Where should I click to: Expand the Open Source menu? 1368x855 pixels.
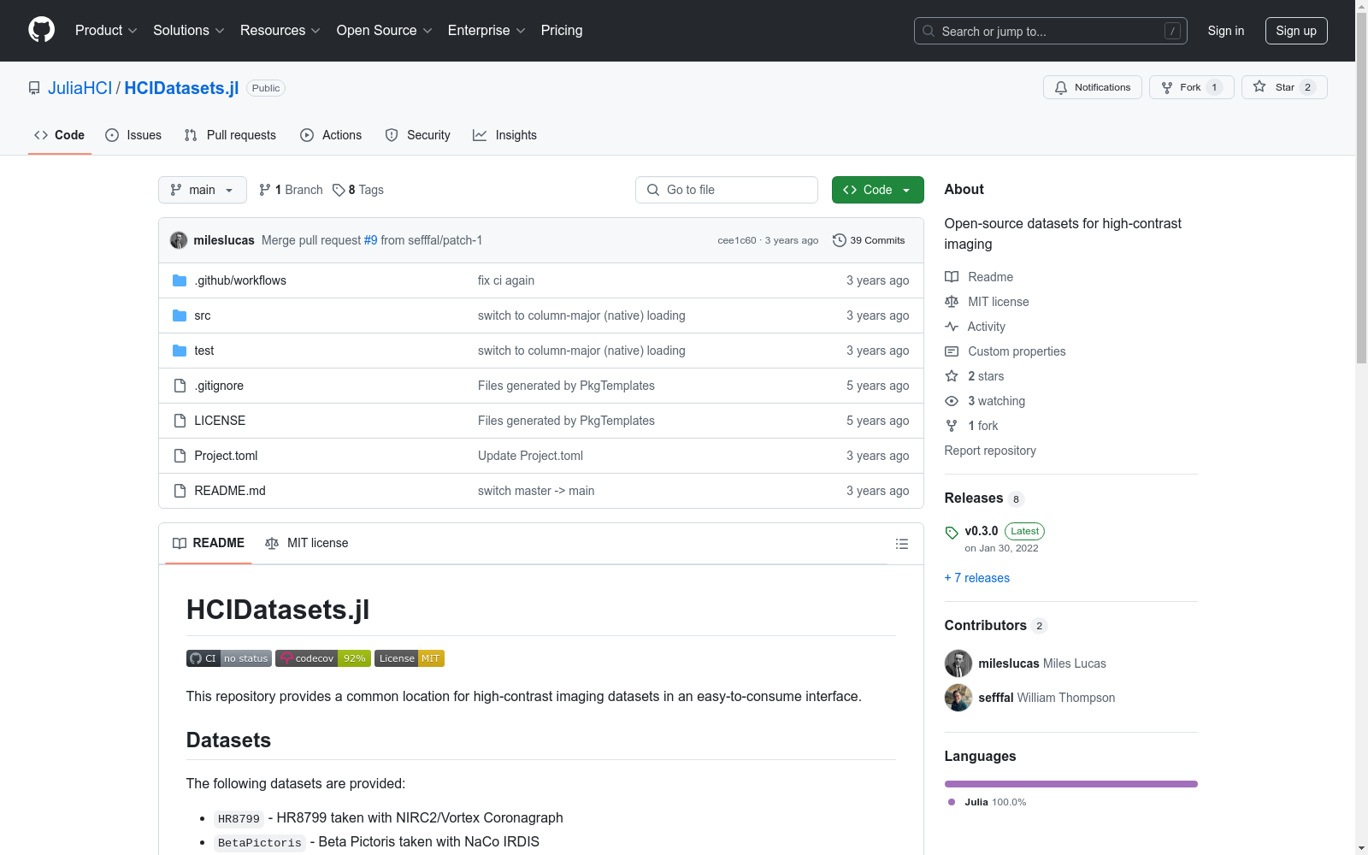385,31
